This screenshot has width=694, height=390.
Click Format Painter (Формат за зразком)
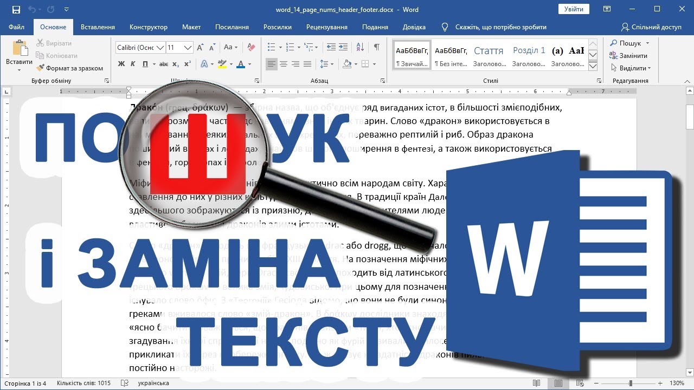pos(69,68)
